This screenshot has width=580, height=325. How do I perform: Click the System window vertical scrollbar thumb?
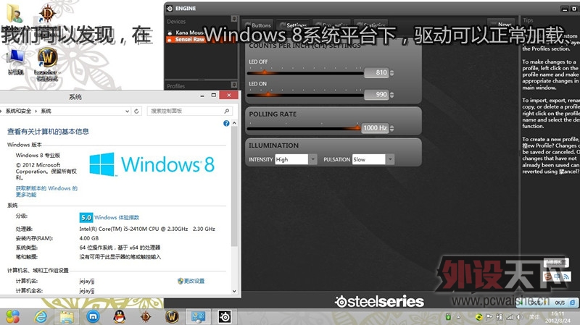click(x=234, y=187)
